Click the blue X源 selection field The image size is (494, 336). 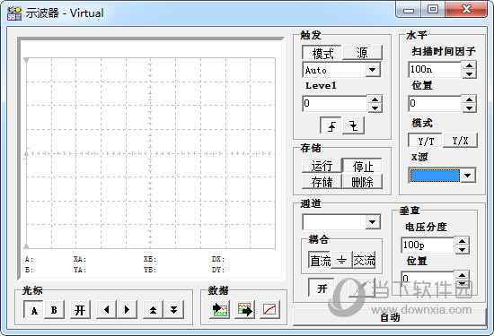(435, 176)
